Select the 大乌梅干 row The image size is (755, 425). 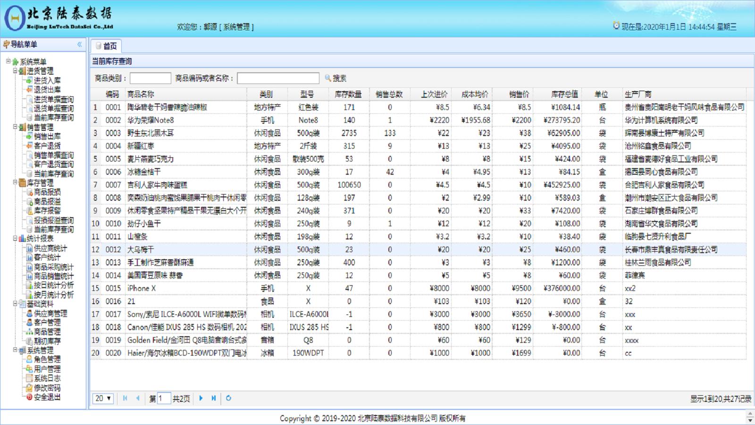419,249
